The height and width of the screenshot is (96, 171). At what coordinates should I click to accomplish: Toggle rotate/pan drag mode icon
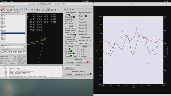52,10
